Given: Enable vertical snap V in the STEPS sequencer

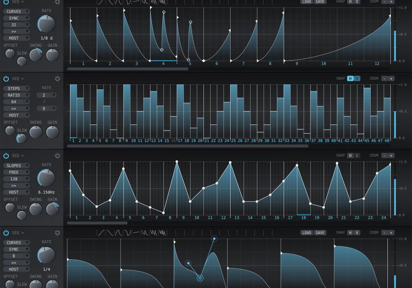Looking at the screenshot, I should point(357,79).
